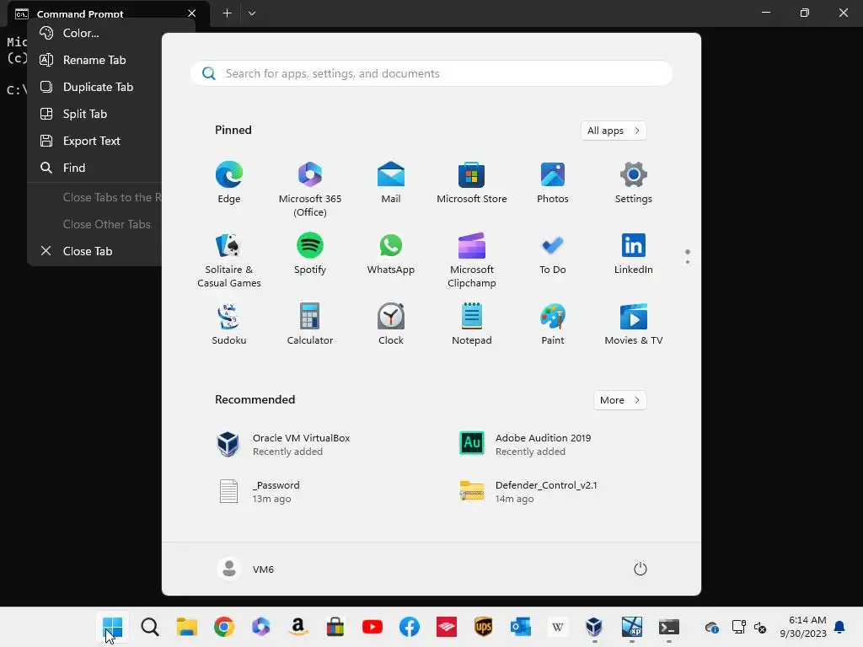Expand the Terminal new-tab dropdown arrow
This screenshot has width=863, height=647.
251,13
